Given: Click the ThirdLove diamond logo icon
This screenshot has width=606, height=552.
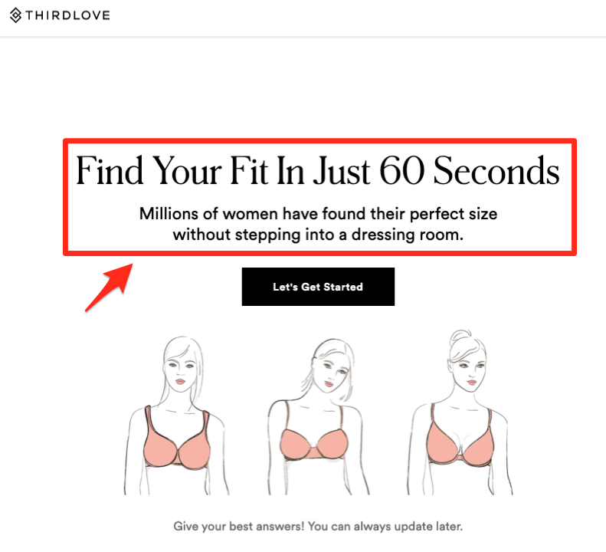Looking at the screenshot, I should 15,15.
